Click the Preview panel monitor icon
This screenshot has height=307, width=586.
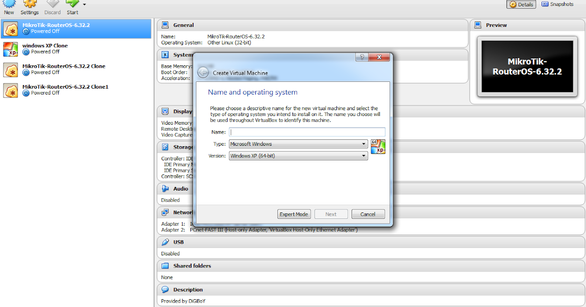pos(478,25)
